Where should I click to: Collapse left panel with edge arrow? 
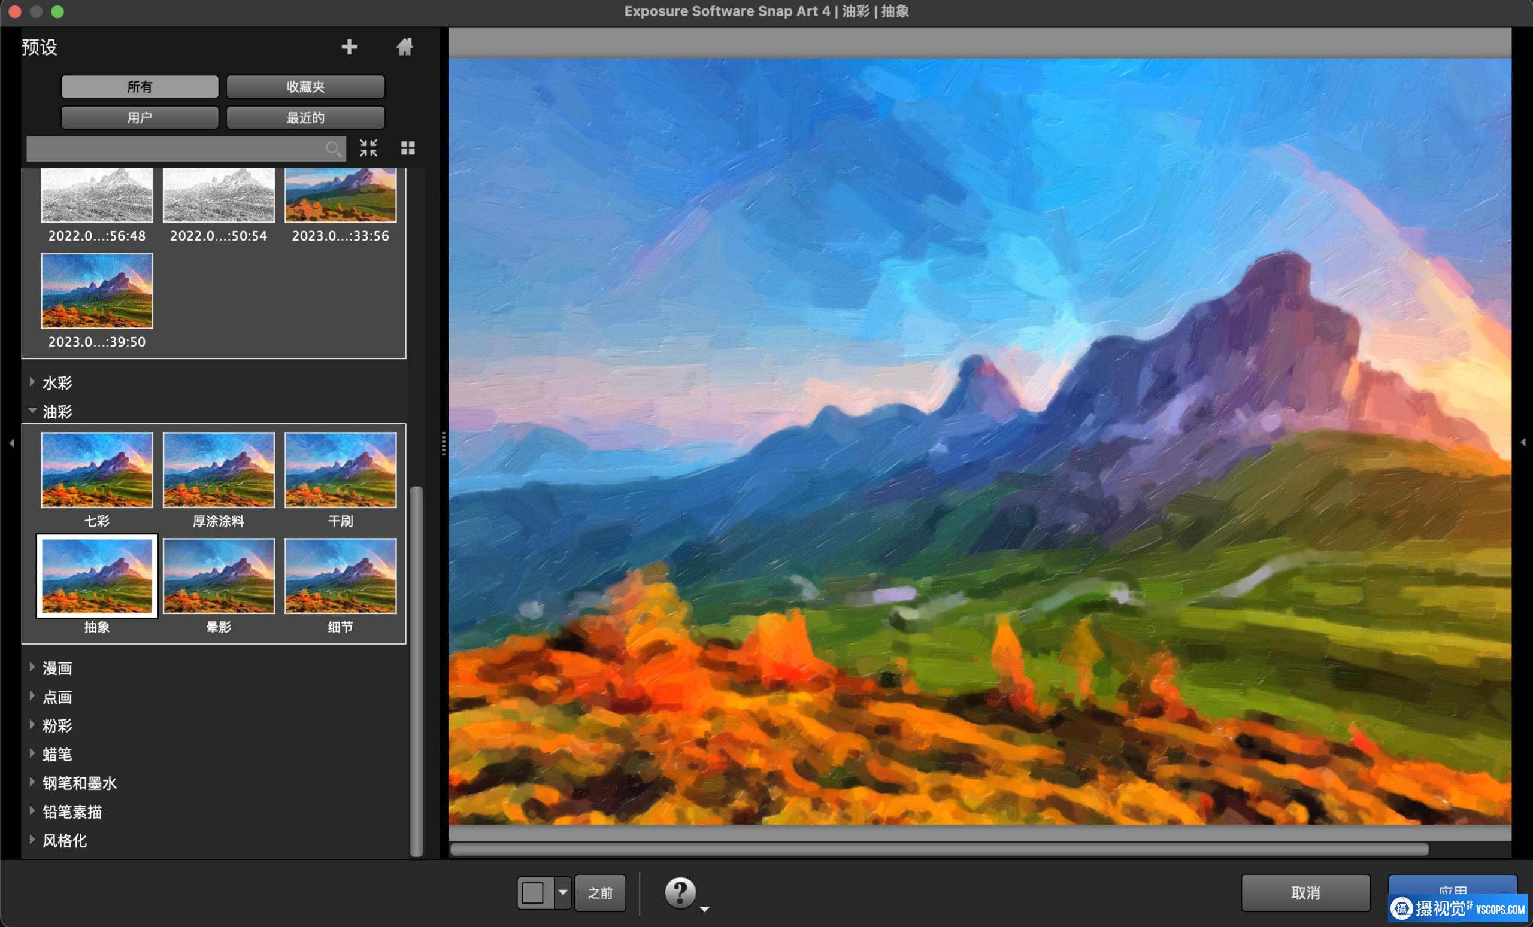click(x=11, y=443)
